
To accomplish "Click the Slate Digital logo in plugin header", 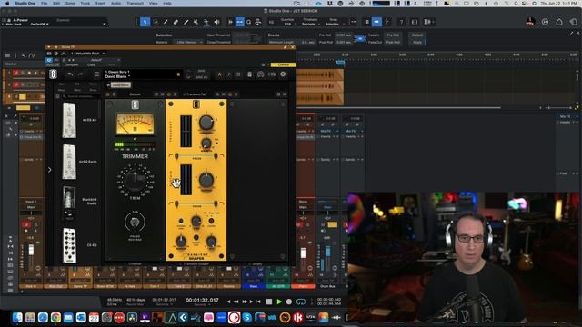I will point(53,74).
